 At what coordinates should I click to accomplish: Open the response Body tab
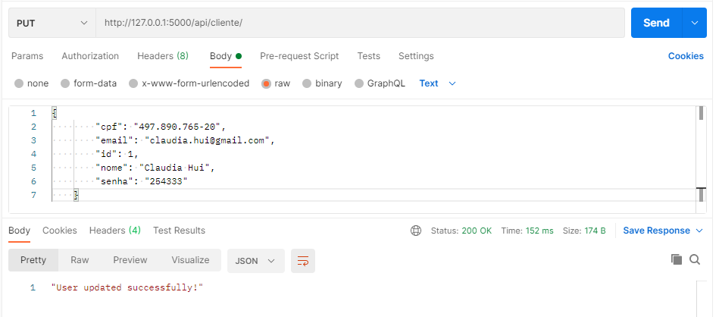19,231
